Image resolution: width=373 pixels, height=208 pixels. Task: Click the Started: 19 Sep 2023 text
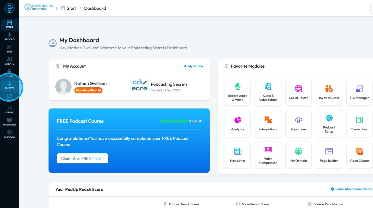tap(166, 90)
